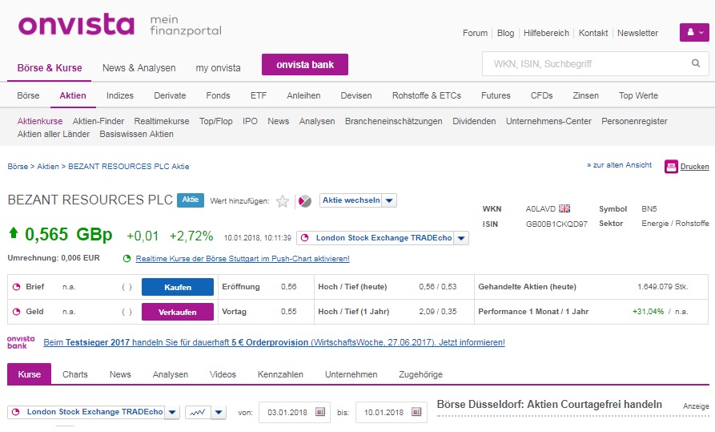Add stock to watchlist via star icon
715x432 pixels.
pyautogui.click(x=283, y=201)
